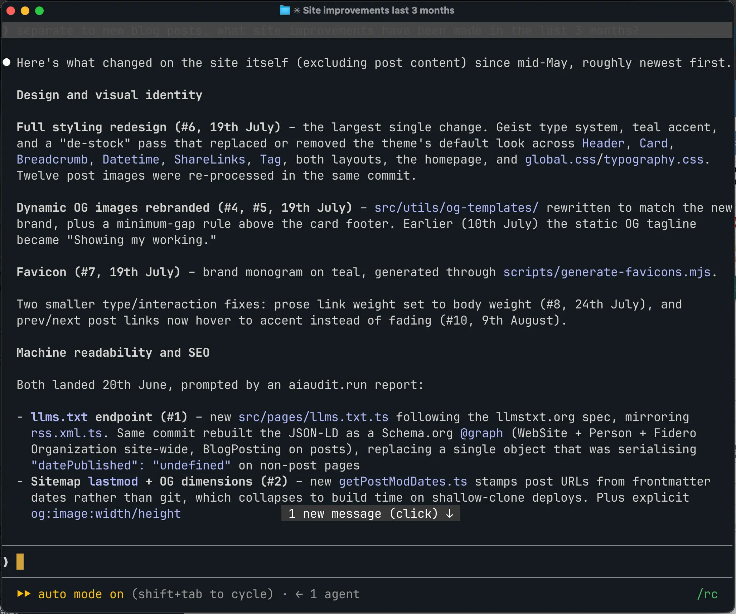Focus the prompt input cursor field
736x614 pixels.
367,562
